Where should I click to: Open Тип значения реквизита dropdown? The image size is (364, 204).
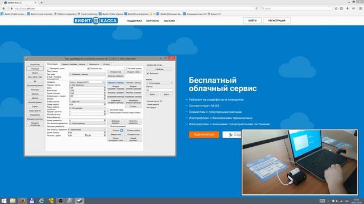(87, 124)
